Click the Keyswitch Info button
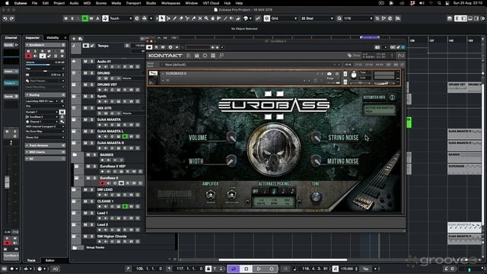 click(374, 97)
